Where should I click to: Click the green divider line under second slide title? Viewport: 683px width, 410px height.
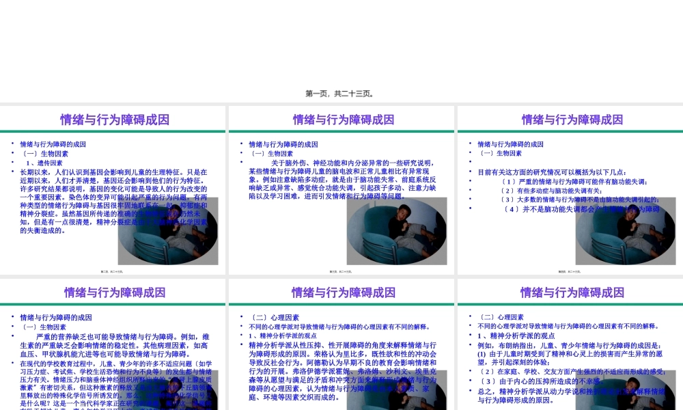[341, 131]
